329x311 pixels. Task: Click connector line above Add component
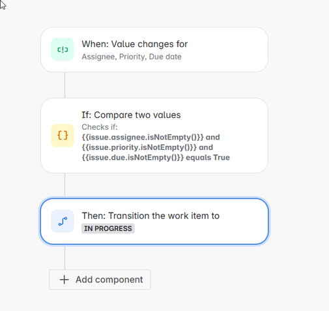(x=64, y=258)
